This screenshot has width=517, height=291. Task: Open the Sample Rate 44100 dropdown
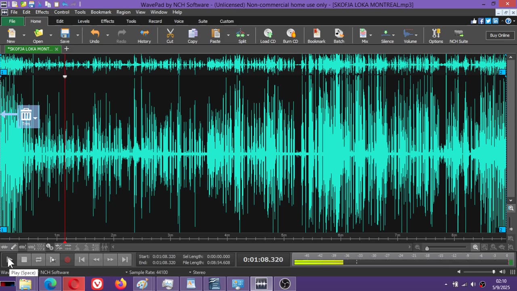tap(147, 272)
